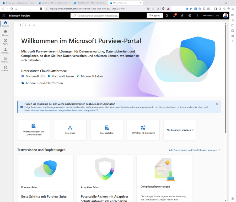Switch to DRILLING-IT.DE Intune tab

point(90,3)
